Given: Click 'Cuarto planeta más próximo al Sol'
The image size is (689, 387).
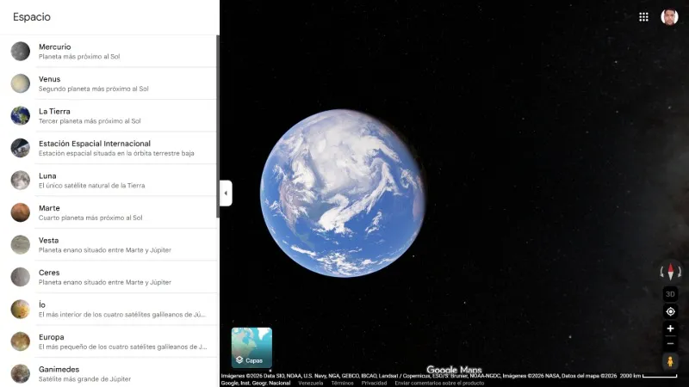Looking at the screenshot, I should 90,218.
